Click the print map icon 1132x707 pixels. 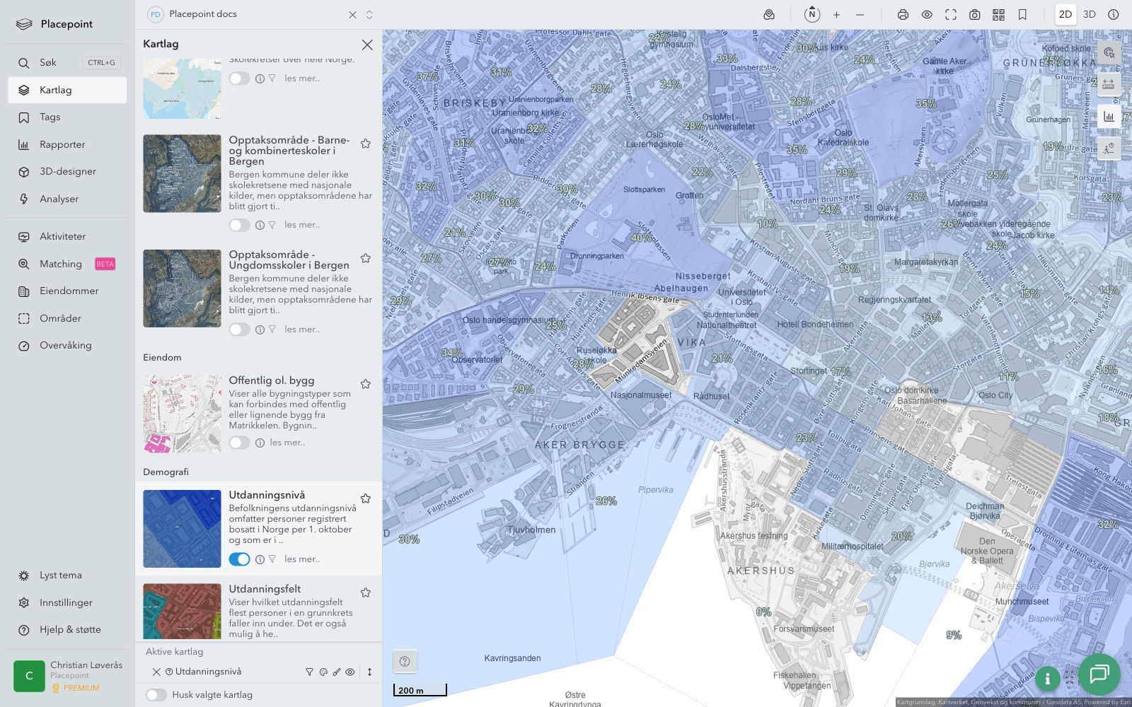(x=903, y=15)
